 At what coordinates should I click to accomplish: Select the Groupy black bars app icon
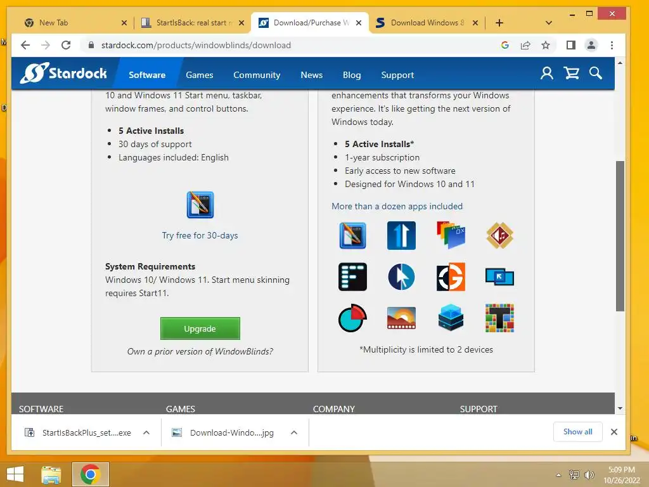tap(352, 276)
